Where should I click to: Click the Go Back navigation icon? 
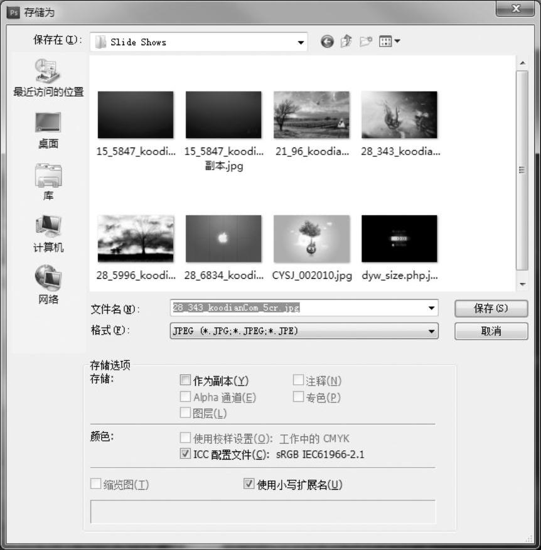[327, 41]
